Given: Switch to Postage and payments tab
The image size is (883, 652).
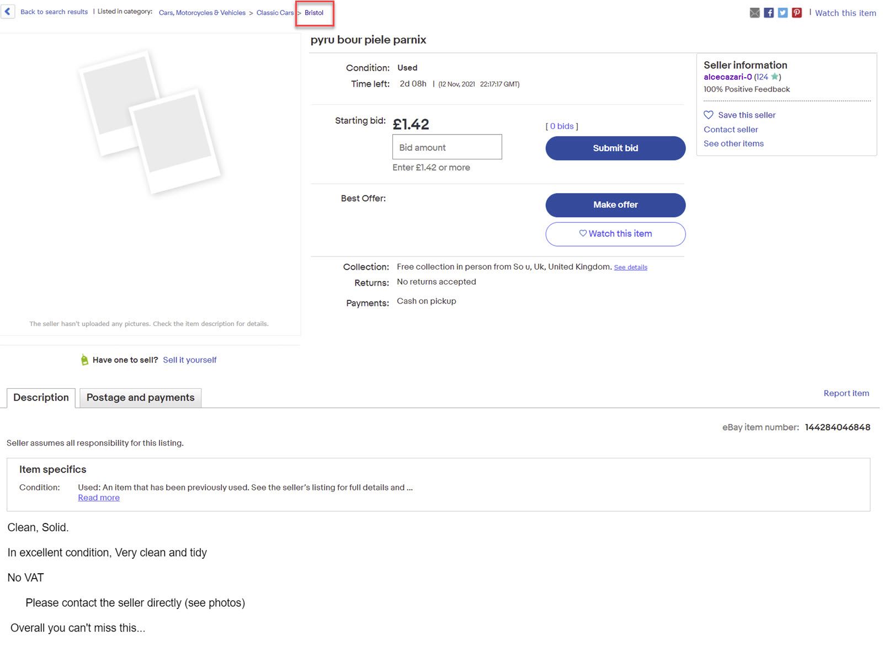Looking at the screenshot, I should coord(140,398).
